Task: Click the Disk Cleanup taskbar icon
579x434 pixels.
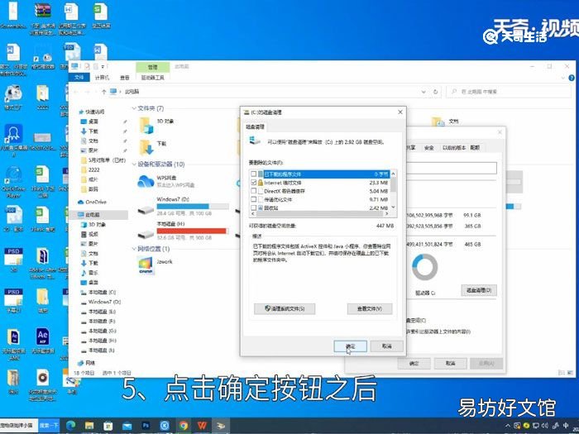Action: (221, 426)
